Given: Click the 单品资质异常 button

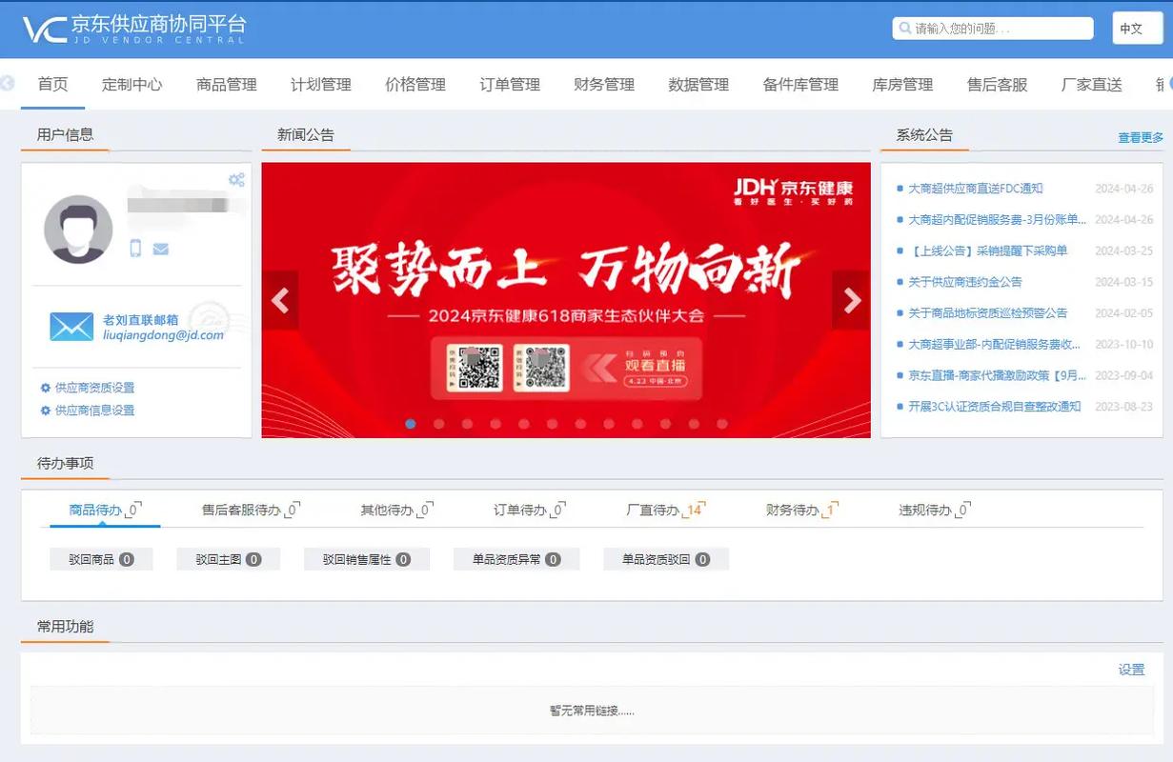Looking at the screenshot, I should [x=516, y=560].
